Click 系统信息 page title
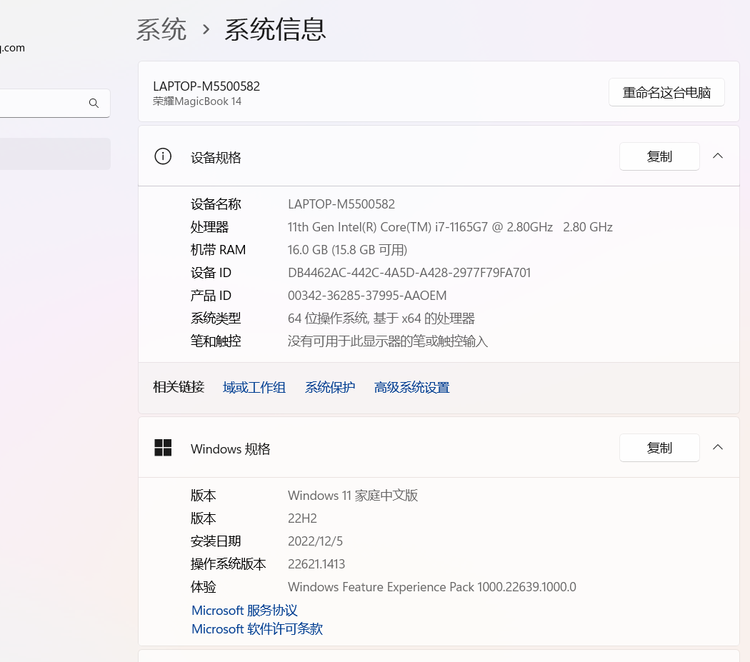This screenshot has width=750, height=662. [276, 30]
